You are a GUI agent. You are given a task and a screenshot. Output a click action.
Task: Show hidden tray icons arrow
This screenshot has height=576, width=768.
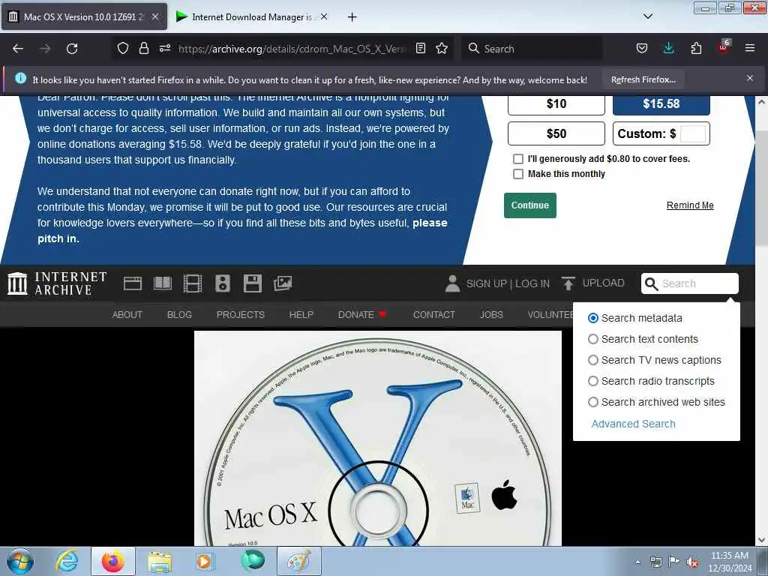637,562
